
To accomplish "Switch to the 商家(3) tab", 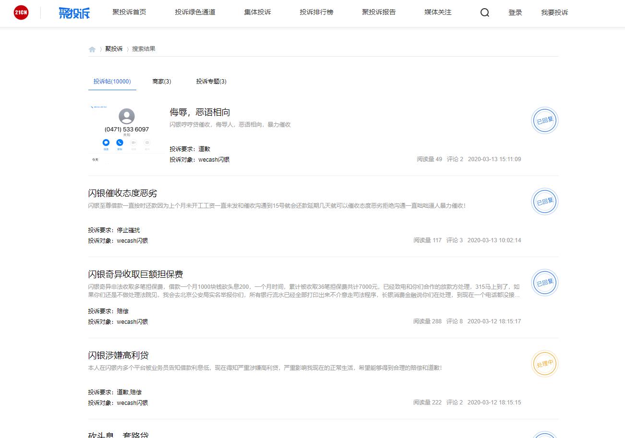I will [162, 82].
